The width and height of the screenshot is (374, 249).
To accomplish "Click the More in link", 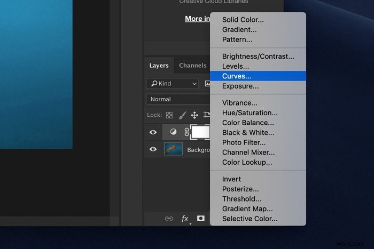I will coord(198,19).
